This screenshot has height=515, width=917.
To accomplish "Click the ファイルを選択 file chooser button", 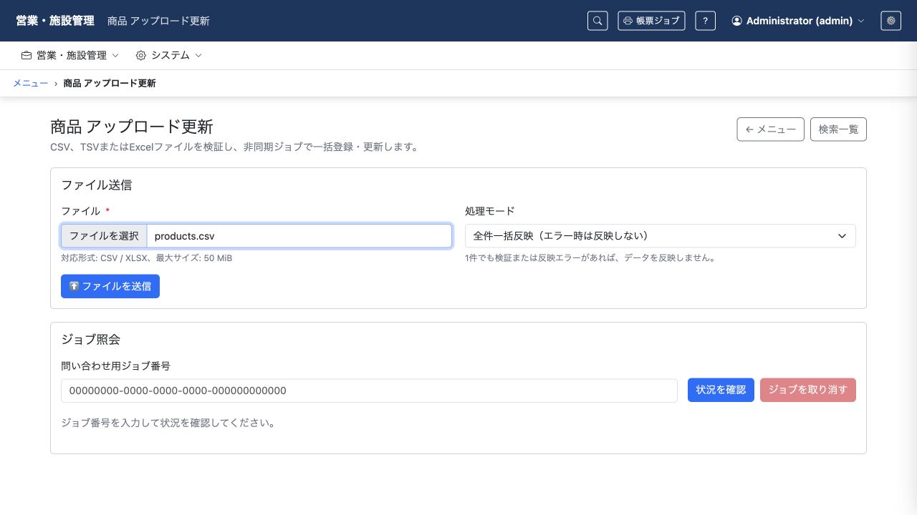I will [x=104, y=236].
